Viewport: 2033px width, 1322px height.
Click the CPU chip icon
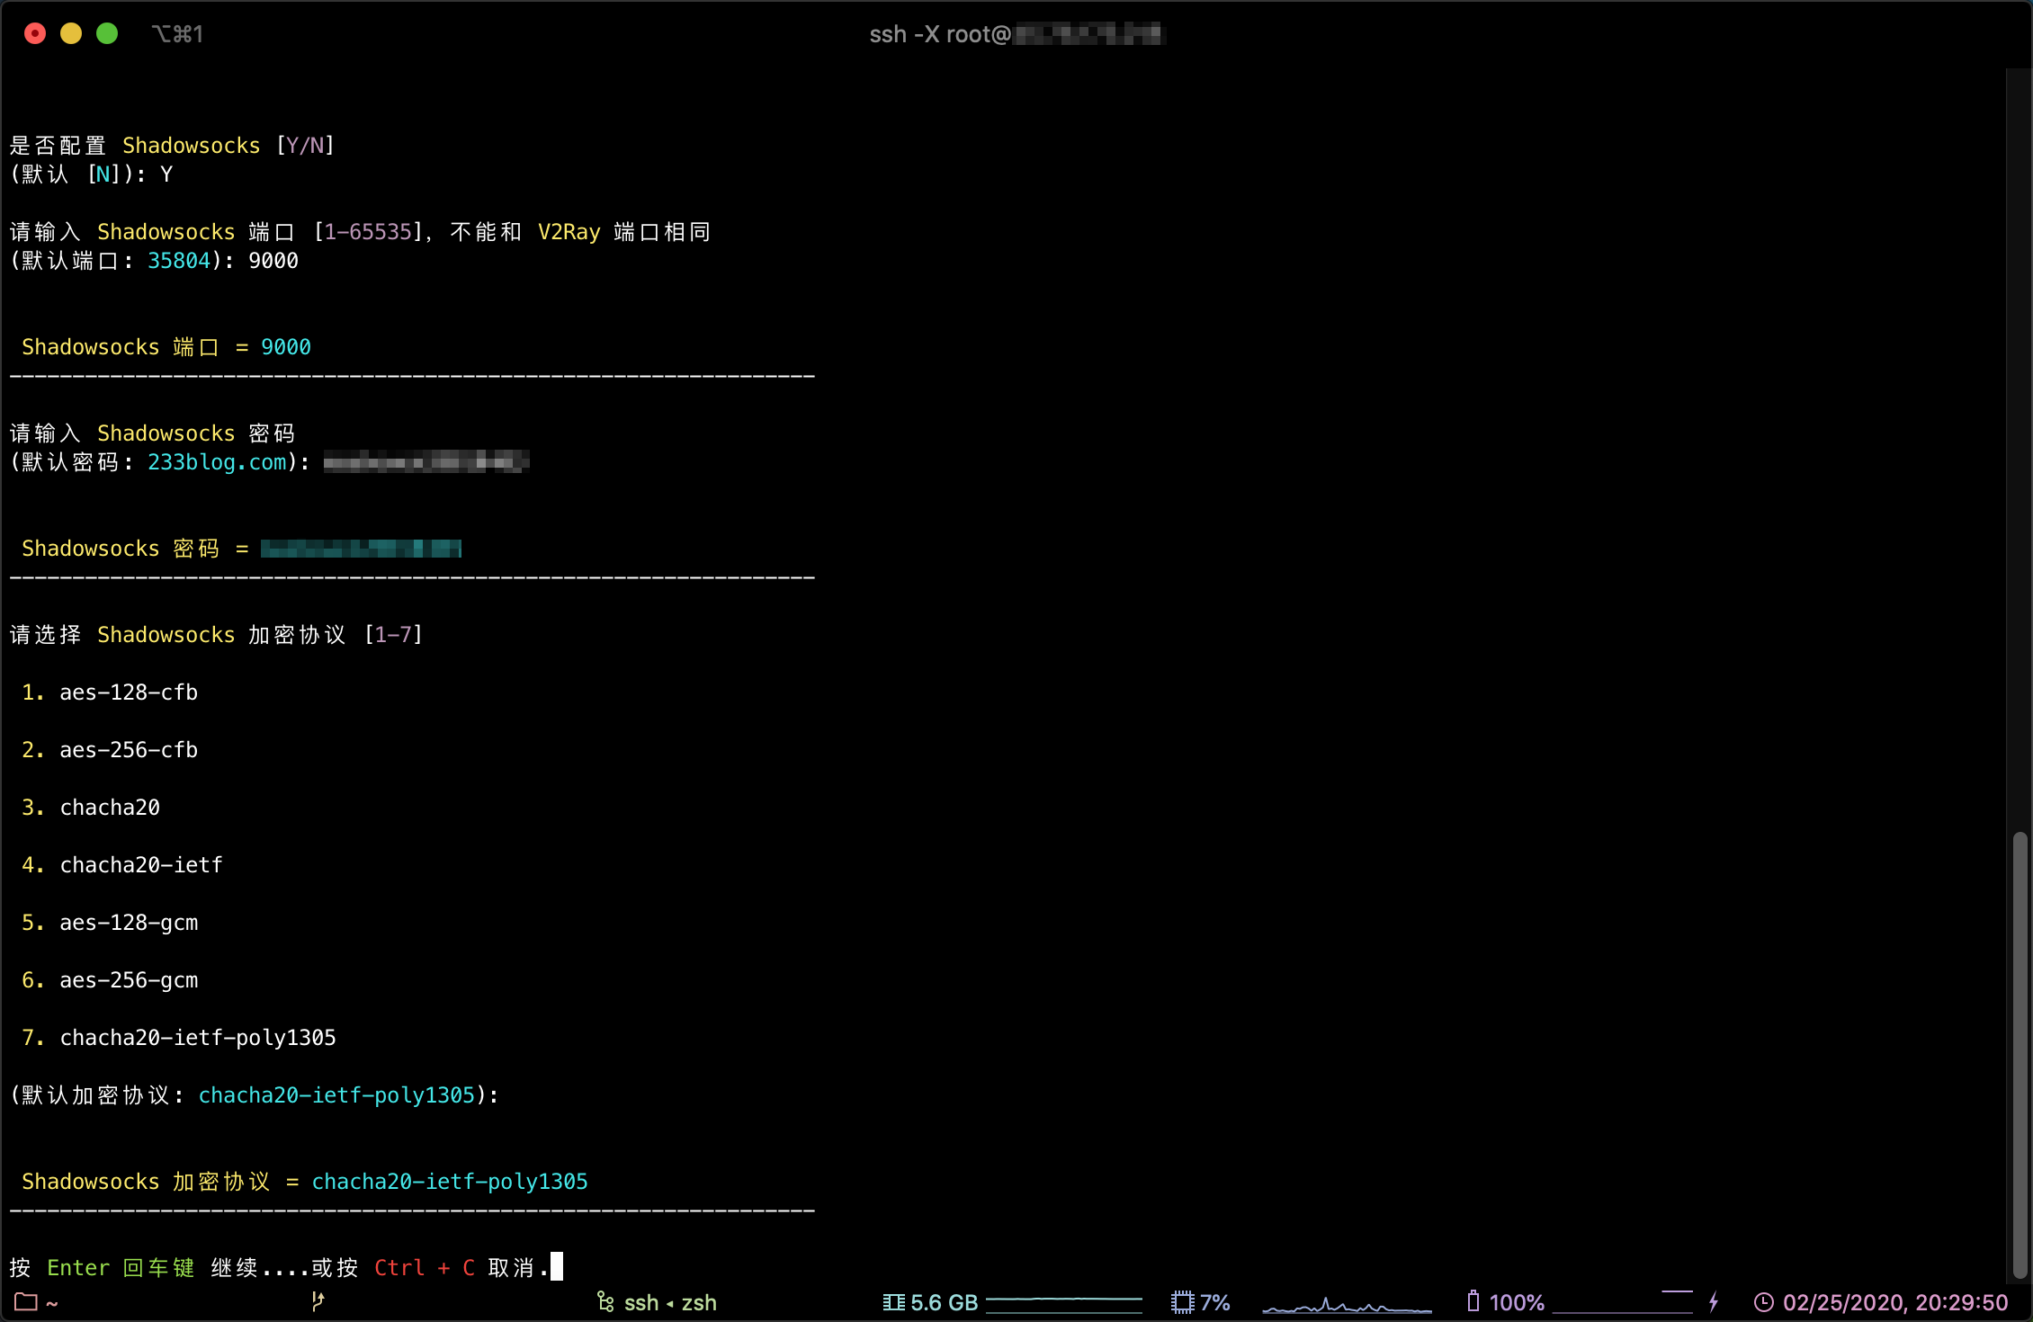1182,1302
